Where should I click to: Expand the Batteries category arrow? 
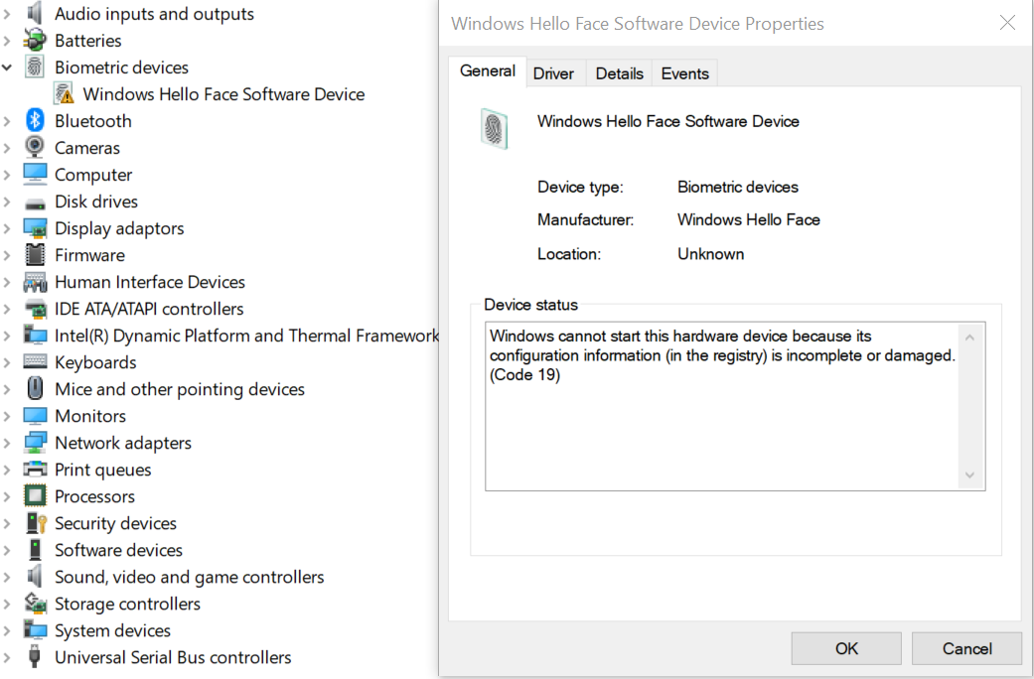click(7, 41)
